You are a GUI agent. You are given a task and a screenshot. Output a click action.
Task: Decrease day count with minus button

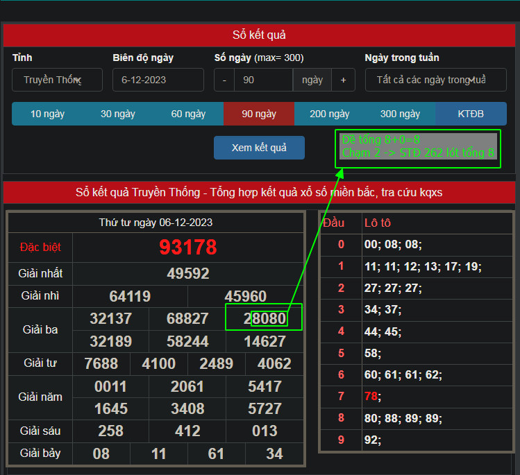tap(224, 80)
